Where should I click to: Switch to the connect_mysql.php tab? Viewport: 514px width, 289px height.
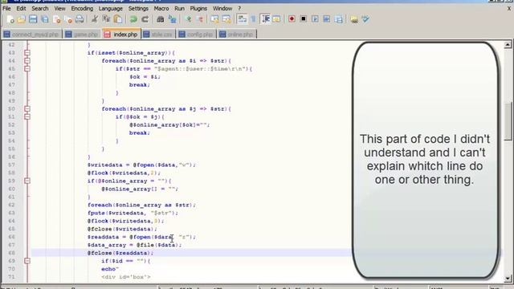(31, 35)
